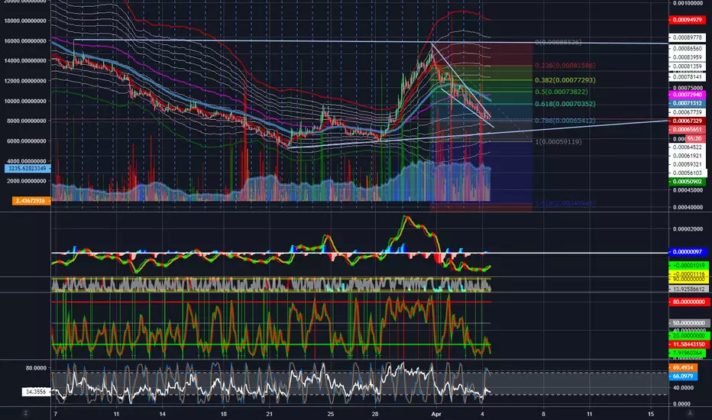
Task: Toggle the auto-scale A button at bottom-right
Action: pos(690,413)
